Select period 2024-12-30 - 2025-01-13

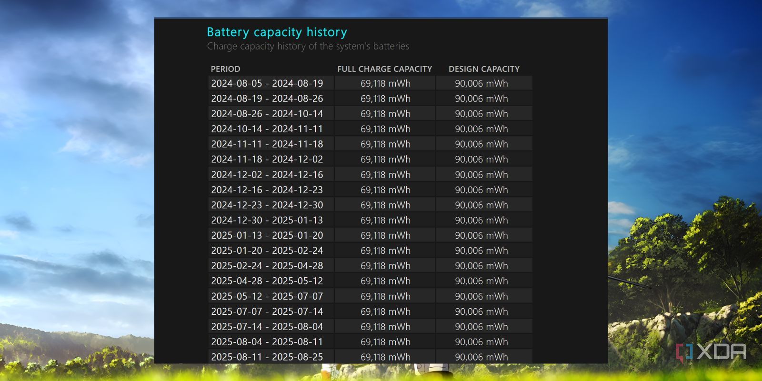coord(267,221)
